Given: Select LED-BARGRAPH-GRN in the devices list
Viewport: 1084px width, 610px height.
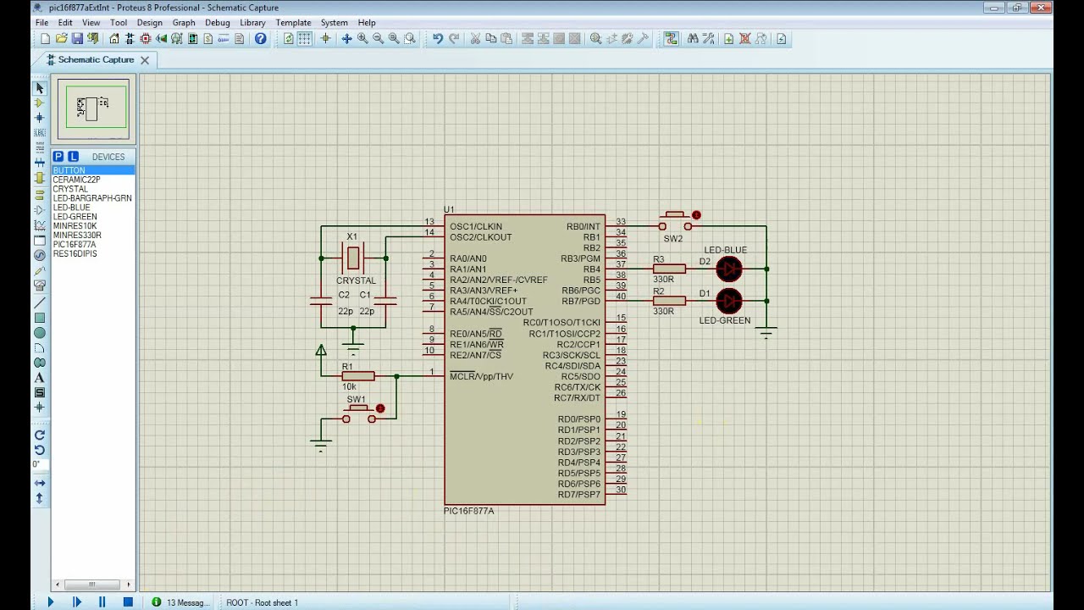Looking at the screenshot, I should coord(93,198).
